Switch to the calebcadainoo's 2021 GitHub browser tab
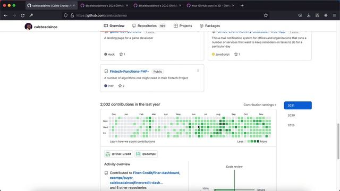This screenshot has height=191, width=340. click(x=104, y=6)
